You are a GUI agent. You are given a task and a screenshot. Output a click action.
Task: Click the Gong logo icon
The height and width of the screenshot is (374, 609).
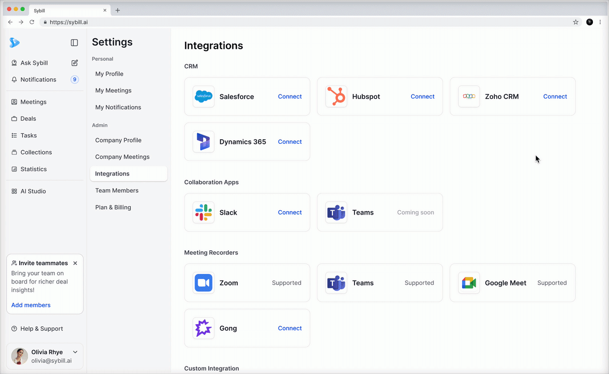204,328
